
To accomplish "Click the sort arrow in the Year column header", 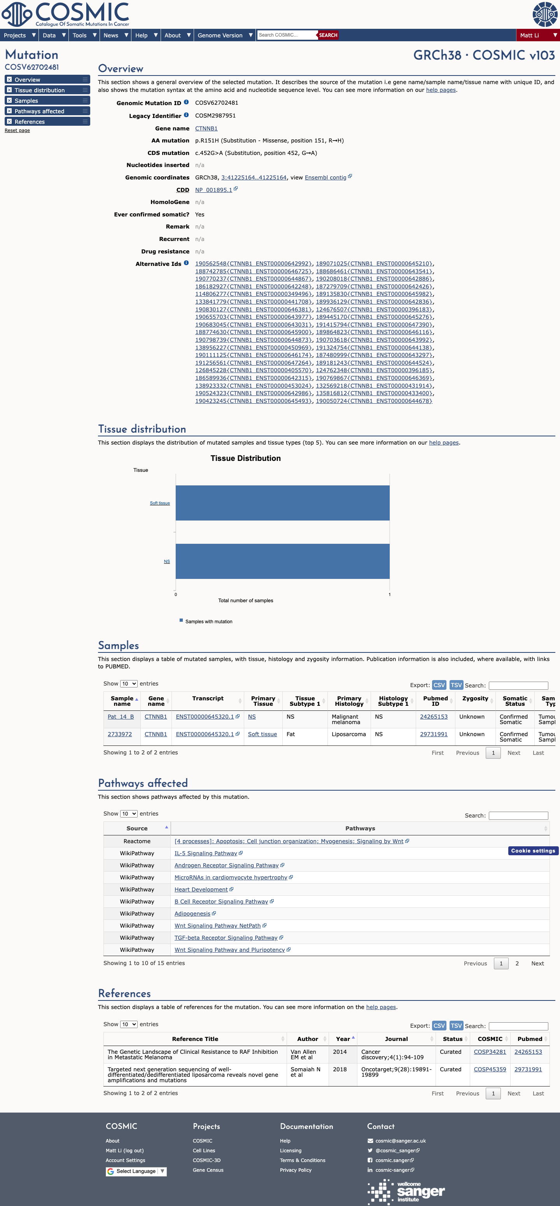I will pyautogui.click(x=353, y=1038).
